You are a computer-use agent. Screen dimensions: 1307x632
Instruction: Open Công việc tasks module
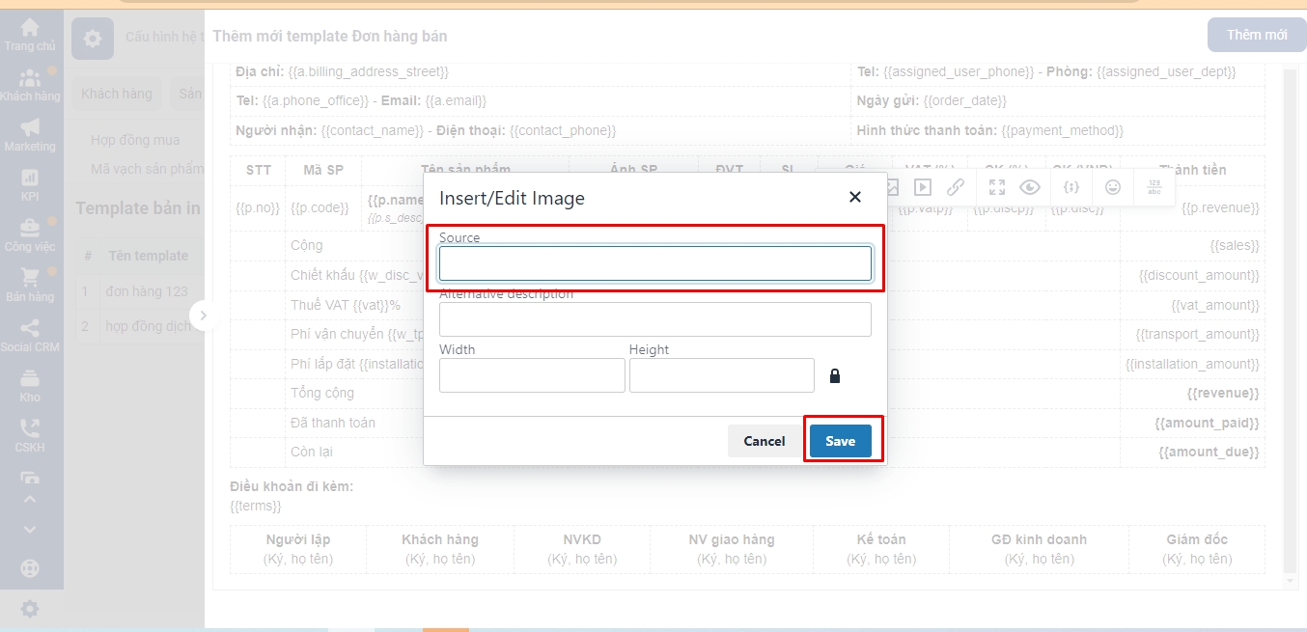(30, 235)
